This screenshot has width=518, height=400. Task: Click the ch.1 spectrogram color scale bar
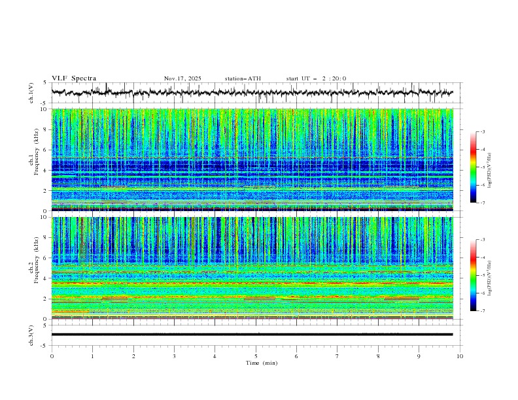click(x=473, y=167)
